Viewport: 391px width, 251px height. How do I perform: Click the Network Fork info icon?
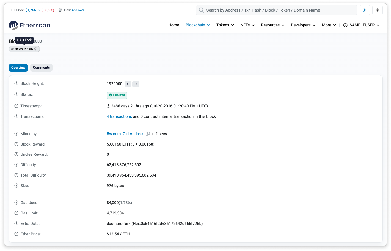36,49
